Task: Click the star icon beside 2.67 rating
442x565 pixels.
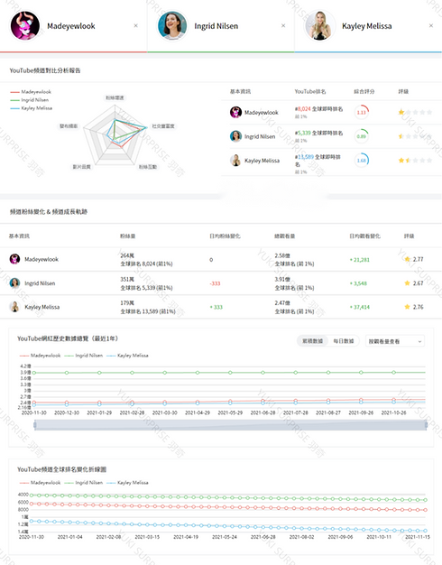Action: point(408,283)
